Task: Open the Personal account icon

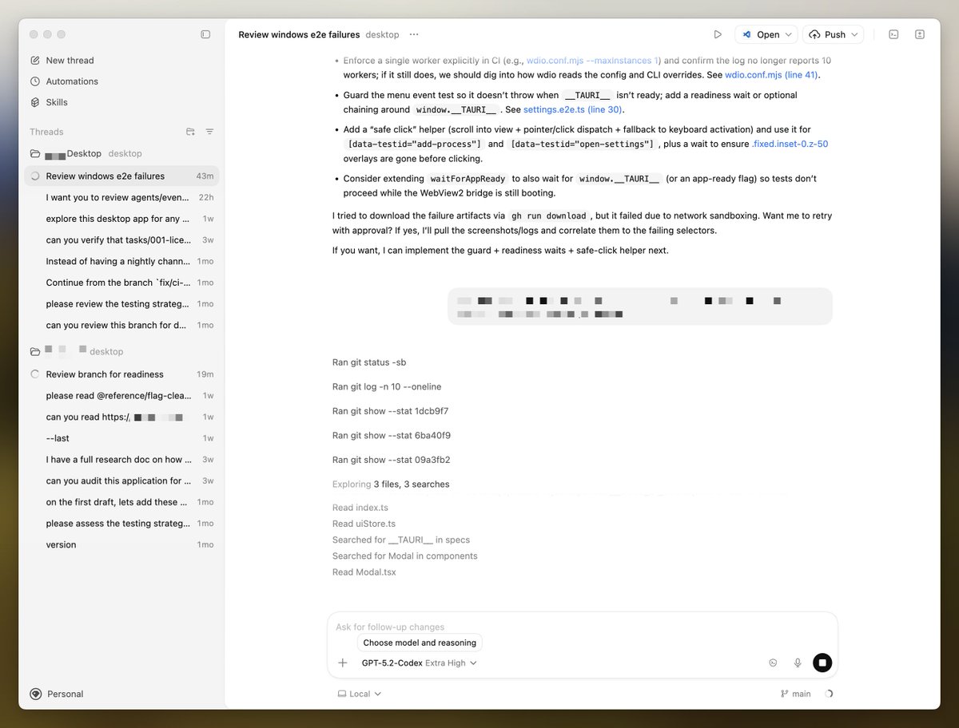Action: coord(35,694)
